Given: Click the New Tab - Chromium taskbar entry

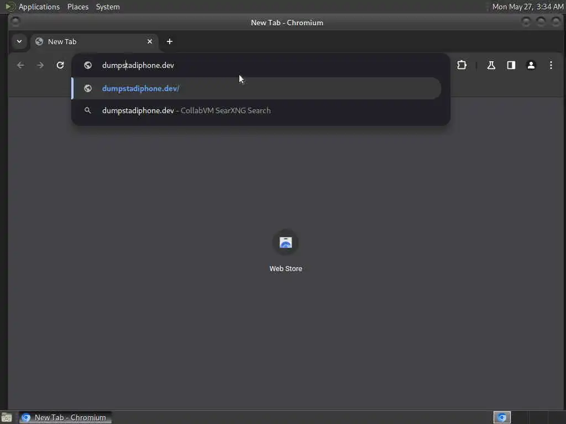Looking at the screenshot, I should (65, 417).
